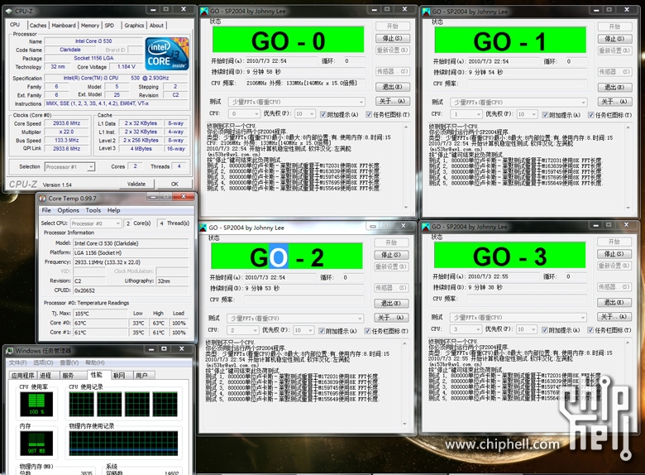
Task: Click the GO-3 SP2004 window title icon
Action: [425, 227]
